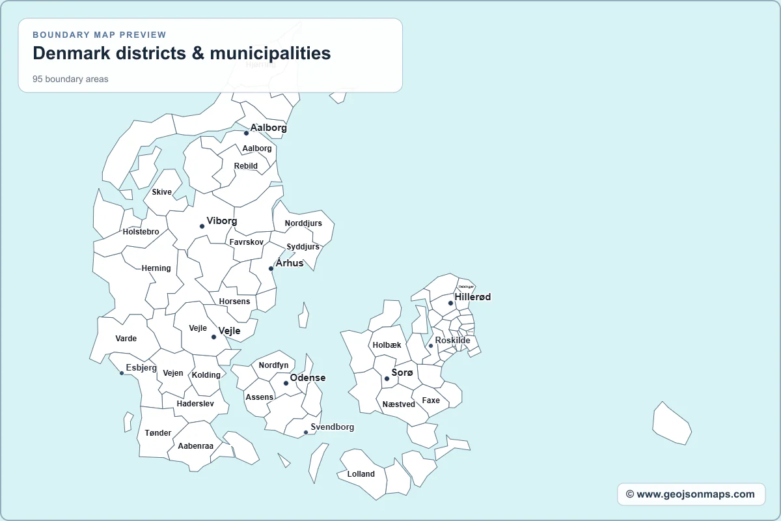
Task: Select the Kolding municipality label
Action: [x=206, y=375]
